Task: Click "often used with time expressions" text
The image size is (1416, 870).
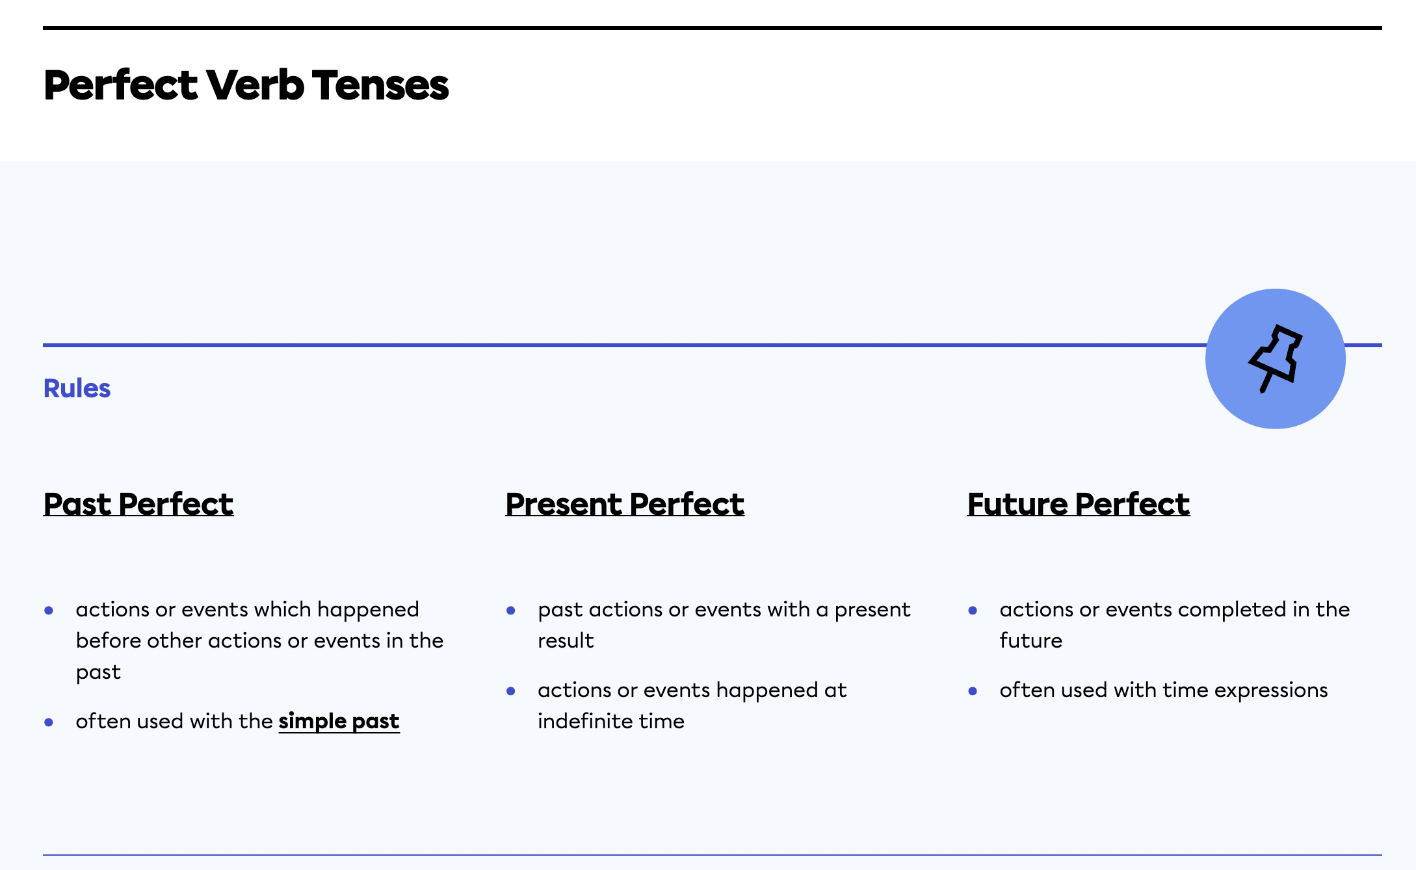Action: click(1163, 691)
